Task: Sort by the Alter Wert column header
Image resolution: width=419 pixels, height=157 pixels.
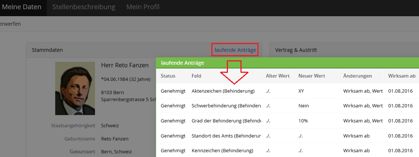Action: pyautogui.click(x=278, y=76)
